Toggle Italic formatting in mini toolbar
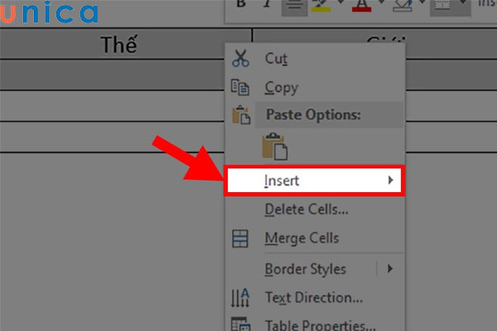497x331 pixels. point(266,4)
